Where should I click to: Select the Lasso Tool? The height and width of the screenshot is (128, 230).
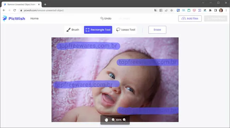click(x=126, y=30)
